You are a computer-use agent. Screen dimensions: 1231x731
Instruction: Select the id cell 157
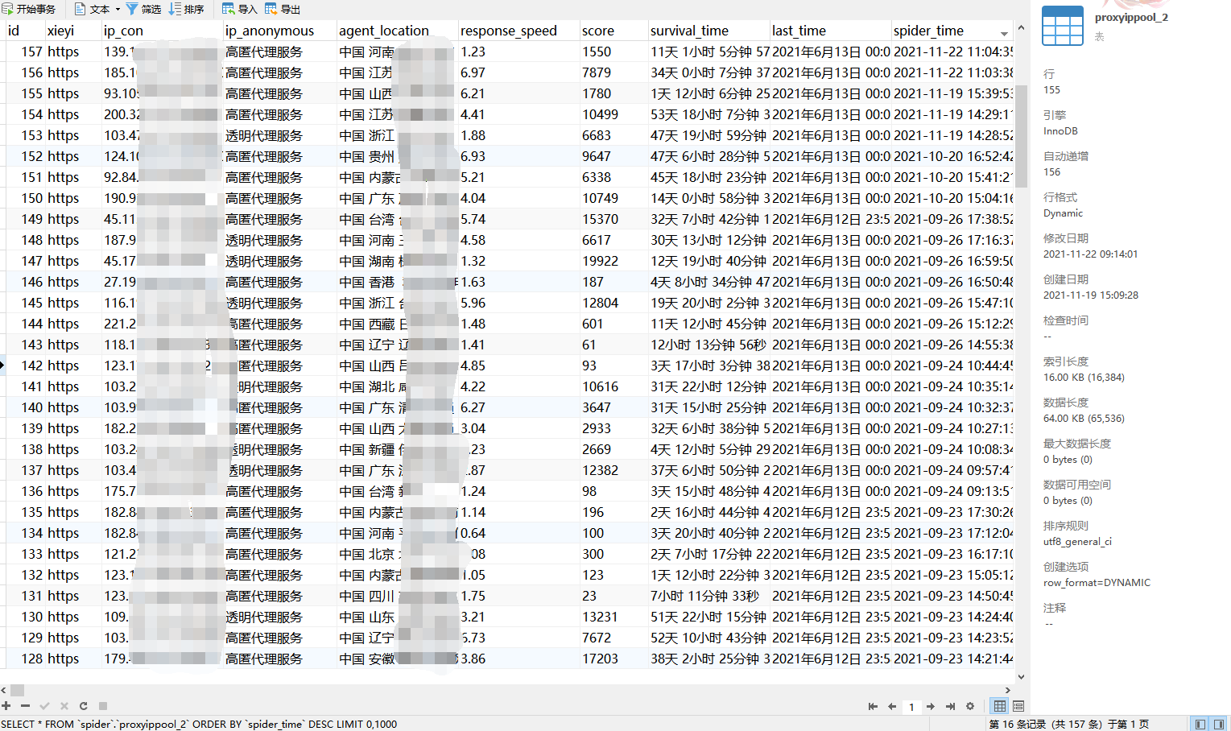point(24,52)
